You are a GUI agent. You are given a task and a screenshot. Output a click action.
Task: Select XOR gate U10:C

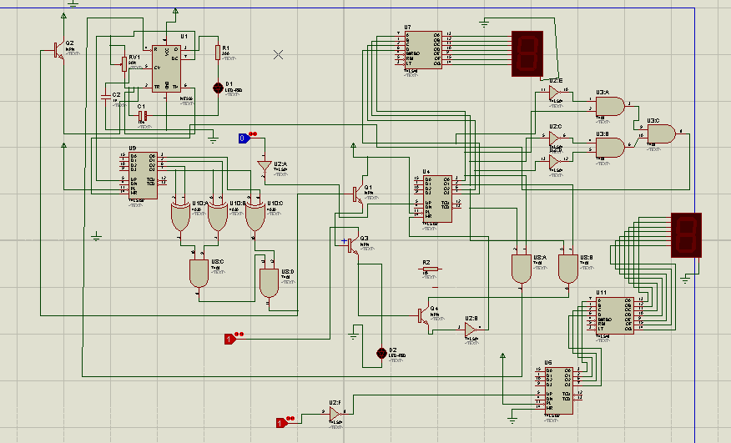pyautogui.click(x=255, y=216)
